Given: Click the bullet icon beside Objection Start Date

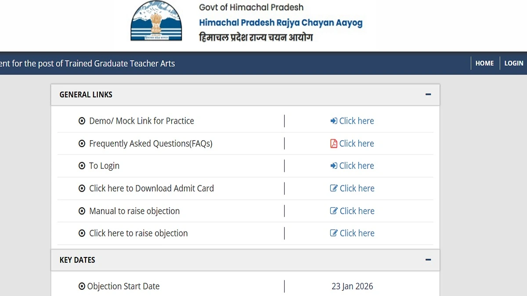Looking at the screenshot, I should (82, 286).
